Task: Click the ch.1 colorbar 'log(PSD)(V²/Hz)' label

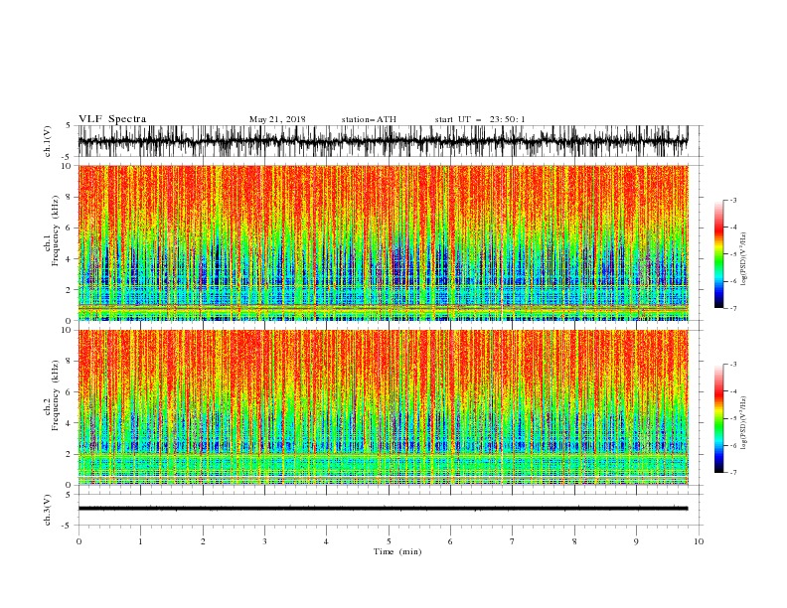Action: 743,259
